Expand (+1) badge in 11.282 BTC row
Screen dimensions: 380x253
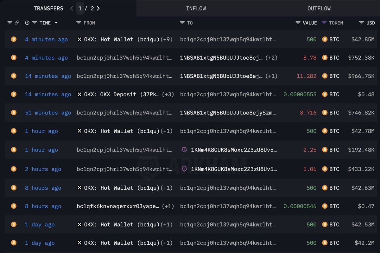pos(271,76)
